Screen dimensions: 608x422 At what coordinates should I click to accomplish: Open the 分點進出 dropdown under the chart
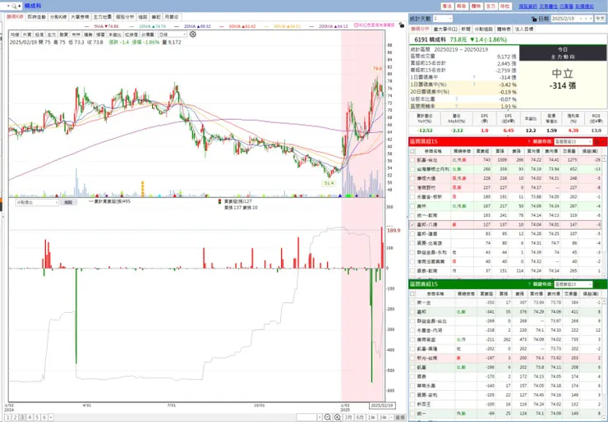point(37,202)
